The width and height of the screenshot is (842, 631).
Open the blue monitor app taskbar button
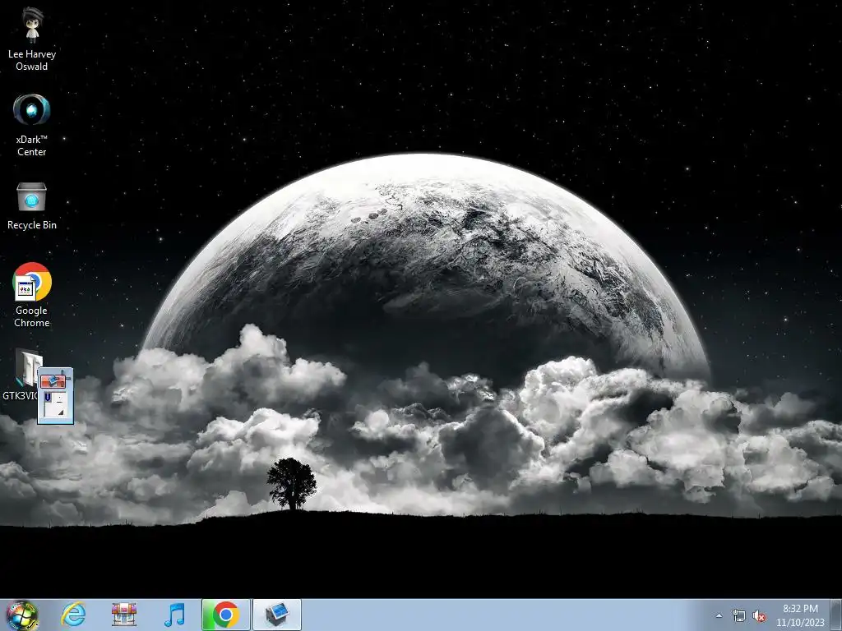point(277,615)
